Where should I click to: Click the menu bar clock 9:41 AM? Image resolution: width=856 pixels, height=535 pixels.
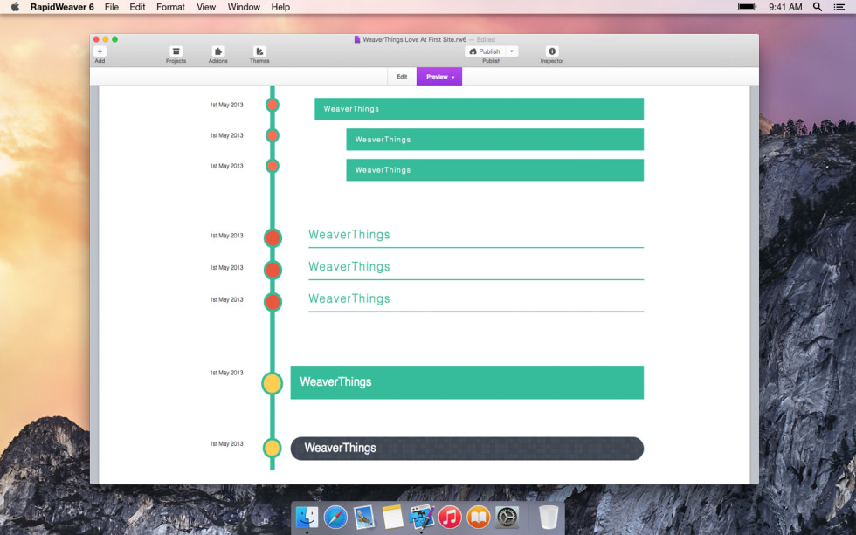pyautogui.click(x=785, y=7)
